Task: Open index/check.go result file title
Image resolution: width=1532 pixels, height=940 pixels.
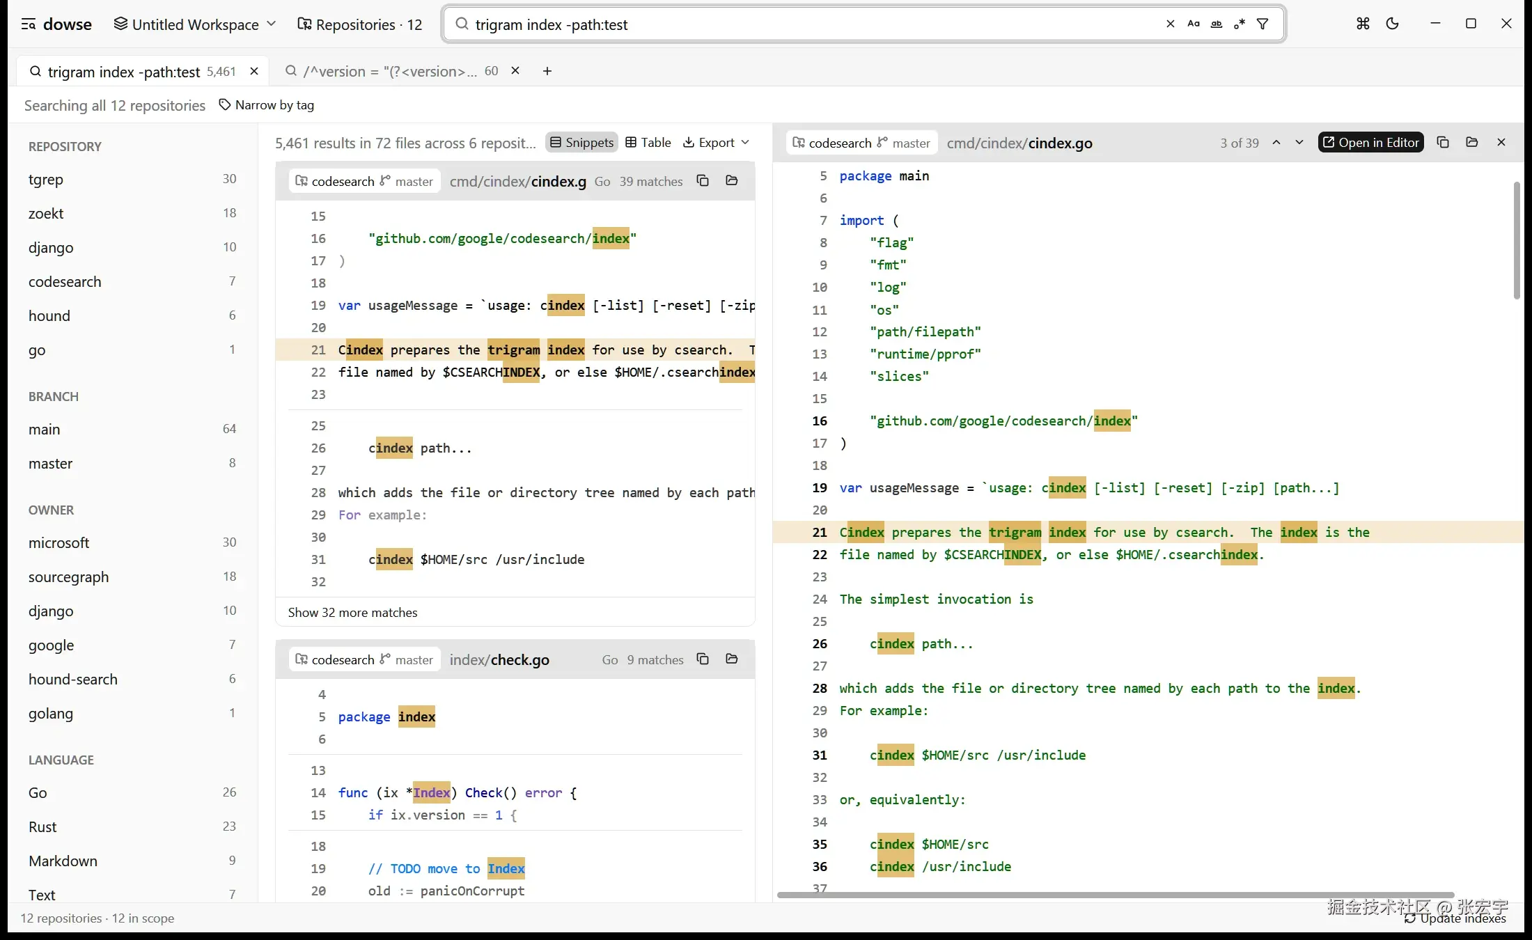Action: pyautogui.click(x=499, y=659)
